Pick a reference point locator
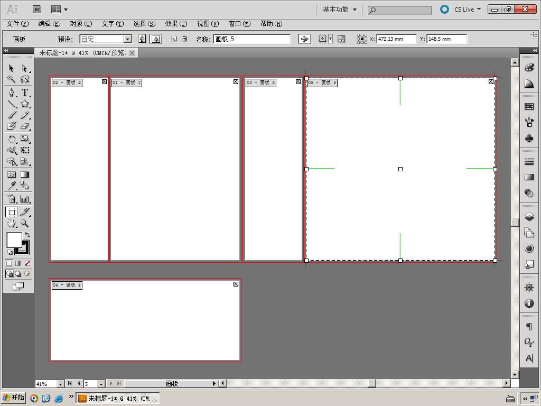 point(361,39)
